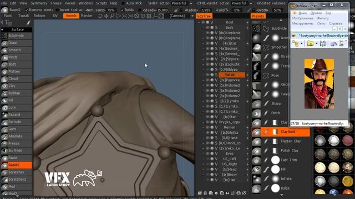Select the Absolute tool

click(16, 137)
